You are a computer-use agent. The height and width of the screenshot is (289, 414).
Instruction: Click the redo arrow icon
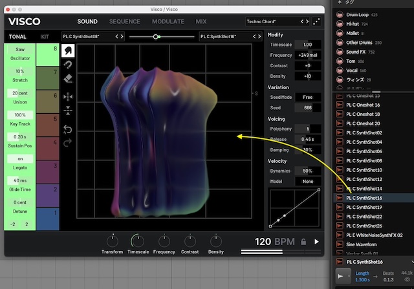click(x=69, y=142)
